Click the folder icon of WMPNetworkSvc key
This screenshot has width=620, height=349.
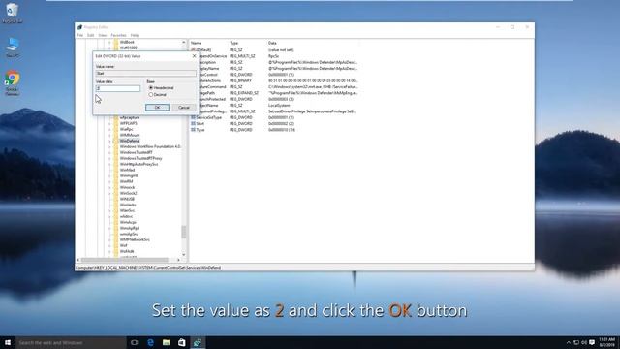coord(116,239)
